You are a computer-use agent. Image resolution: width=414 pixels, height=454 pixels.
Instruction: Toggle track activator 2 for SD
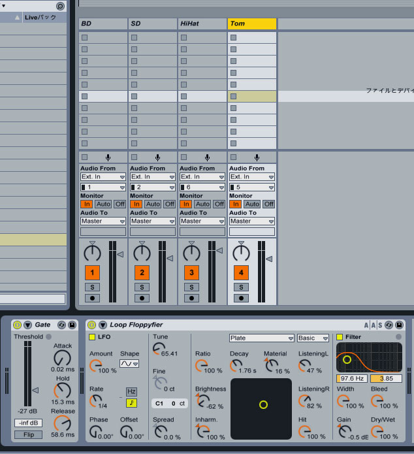tap(142, 272)
